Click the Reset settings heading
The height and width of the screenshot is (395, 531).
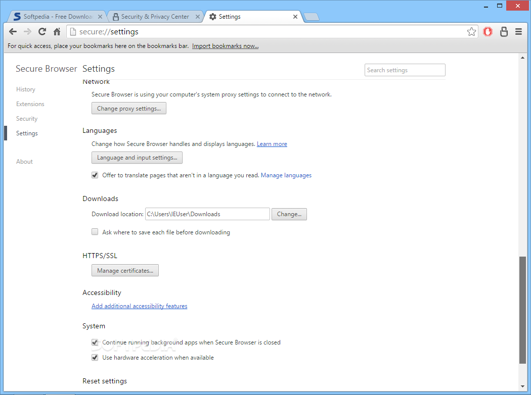point(105,381)
